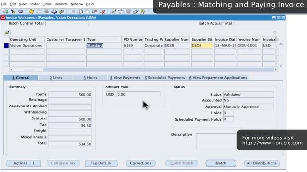Switch to the 3 Holds tab
The height and width of the screenshot is (172, 307).
[x=91, y=77]
